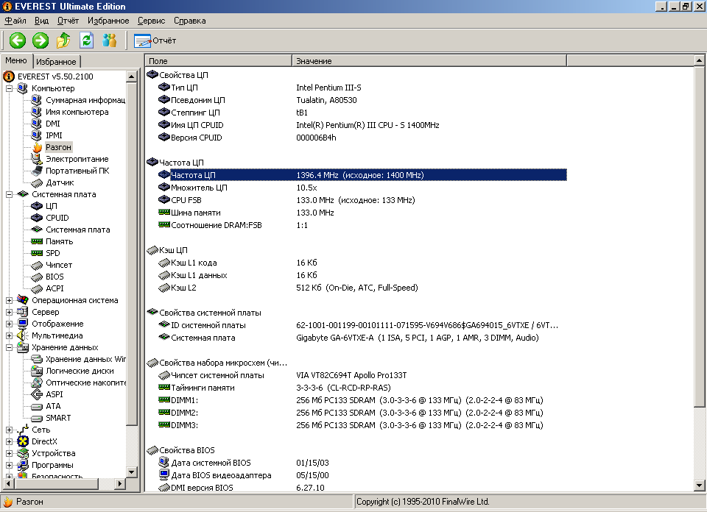The image size is (707, 512).
Task: Select the SPD item in tree
Action: (52, 253)
